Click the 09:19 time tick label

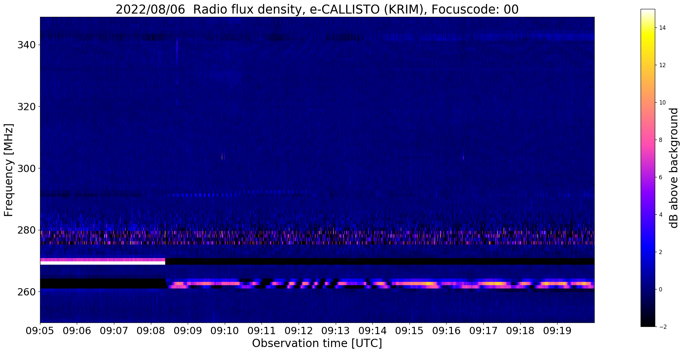[557, 331]
